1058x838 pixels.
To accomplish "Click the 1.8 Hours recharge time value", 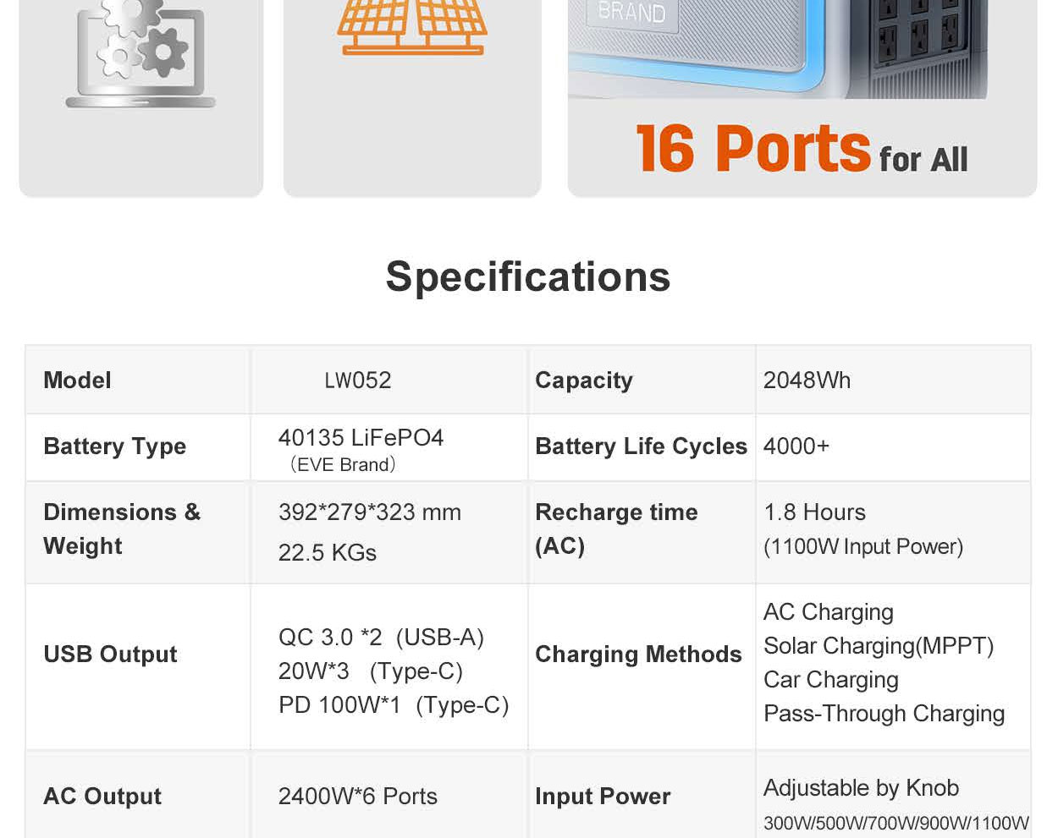I will pyautogui.click(x=814, y=512).
